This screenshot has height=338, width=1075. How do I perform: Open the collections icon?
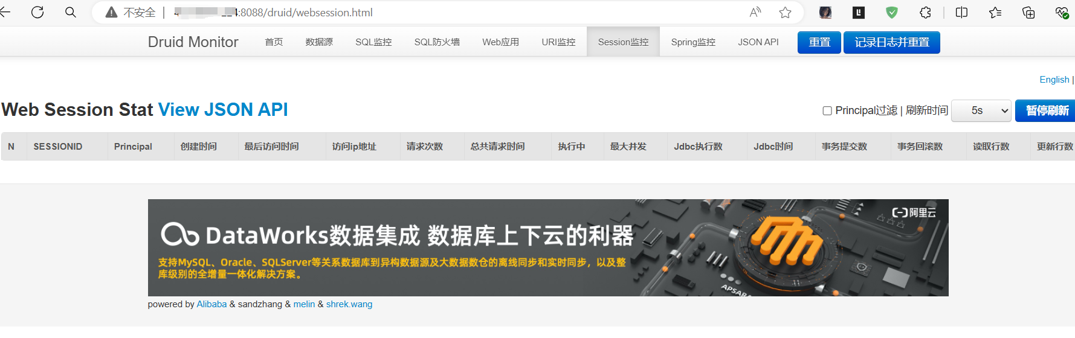(x=1028, y=12)
